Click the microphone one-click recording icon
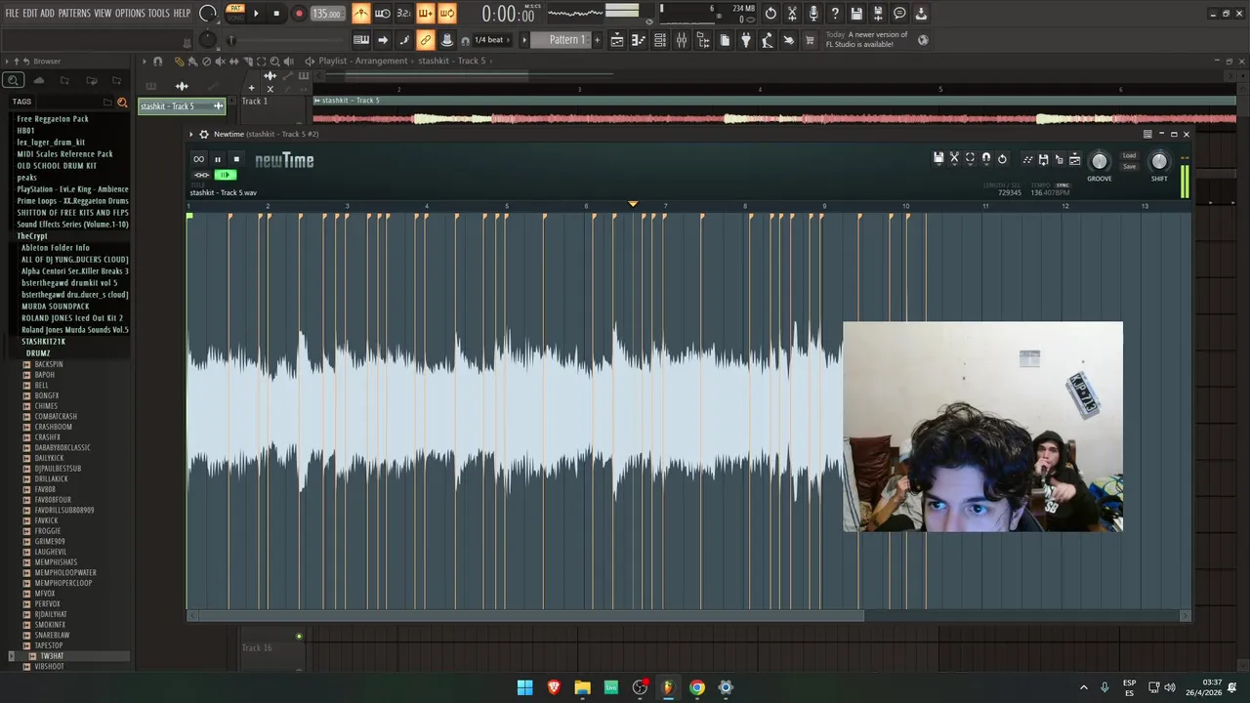1250x703 pixels. (x=813, y=14)
